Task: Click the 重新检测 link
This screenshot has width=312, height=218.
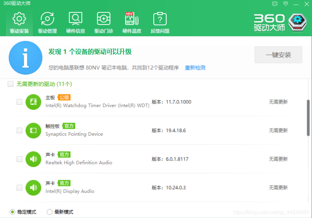Action: [x=195, y=68]
